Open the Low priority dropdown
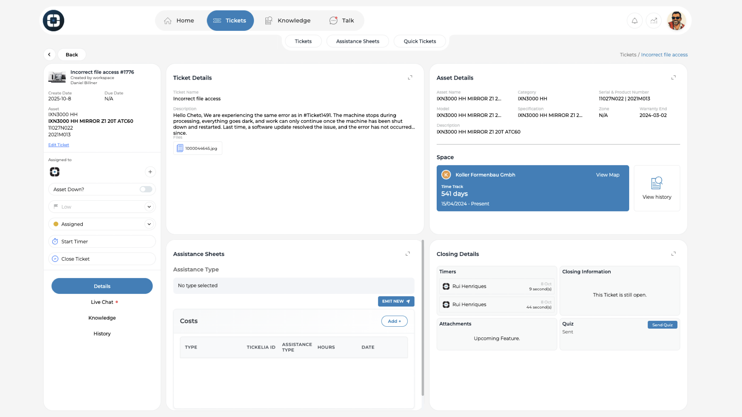This screenshot has height=417, width=742. (x=149, y=207)
